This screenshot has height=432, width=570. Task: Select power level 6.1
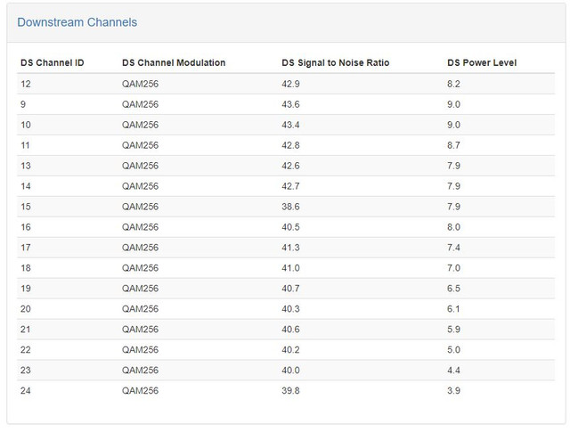(453, 309)
